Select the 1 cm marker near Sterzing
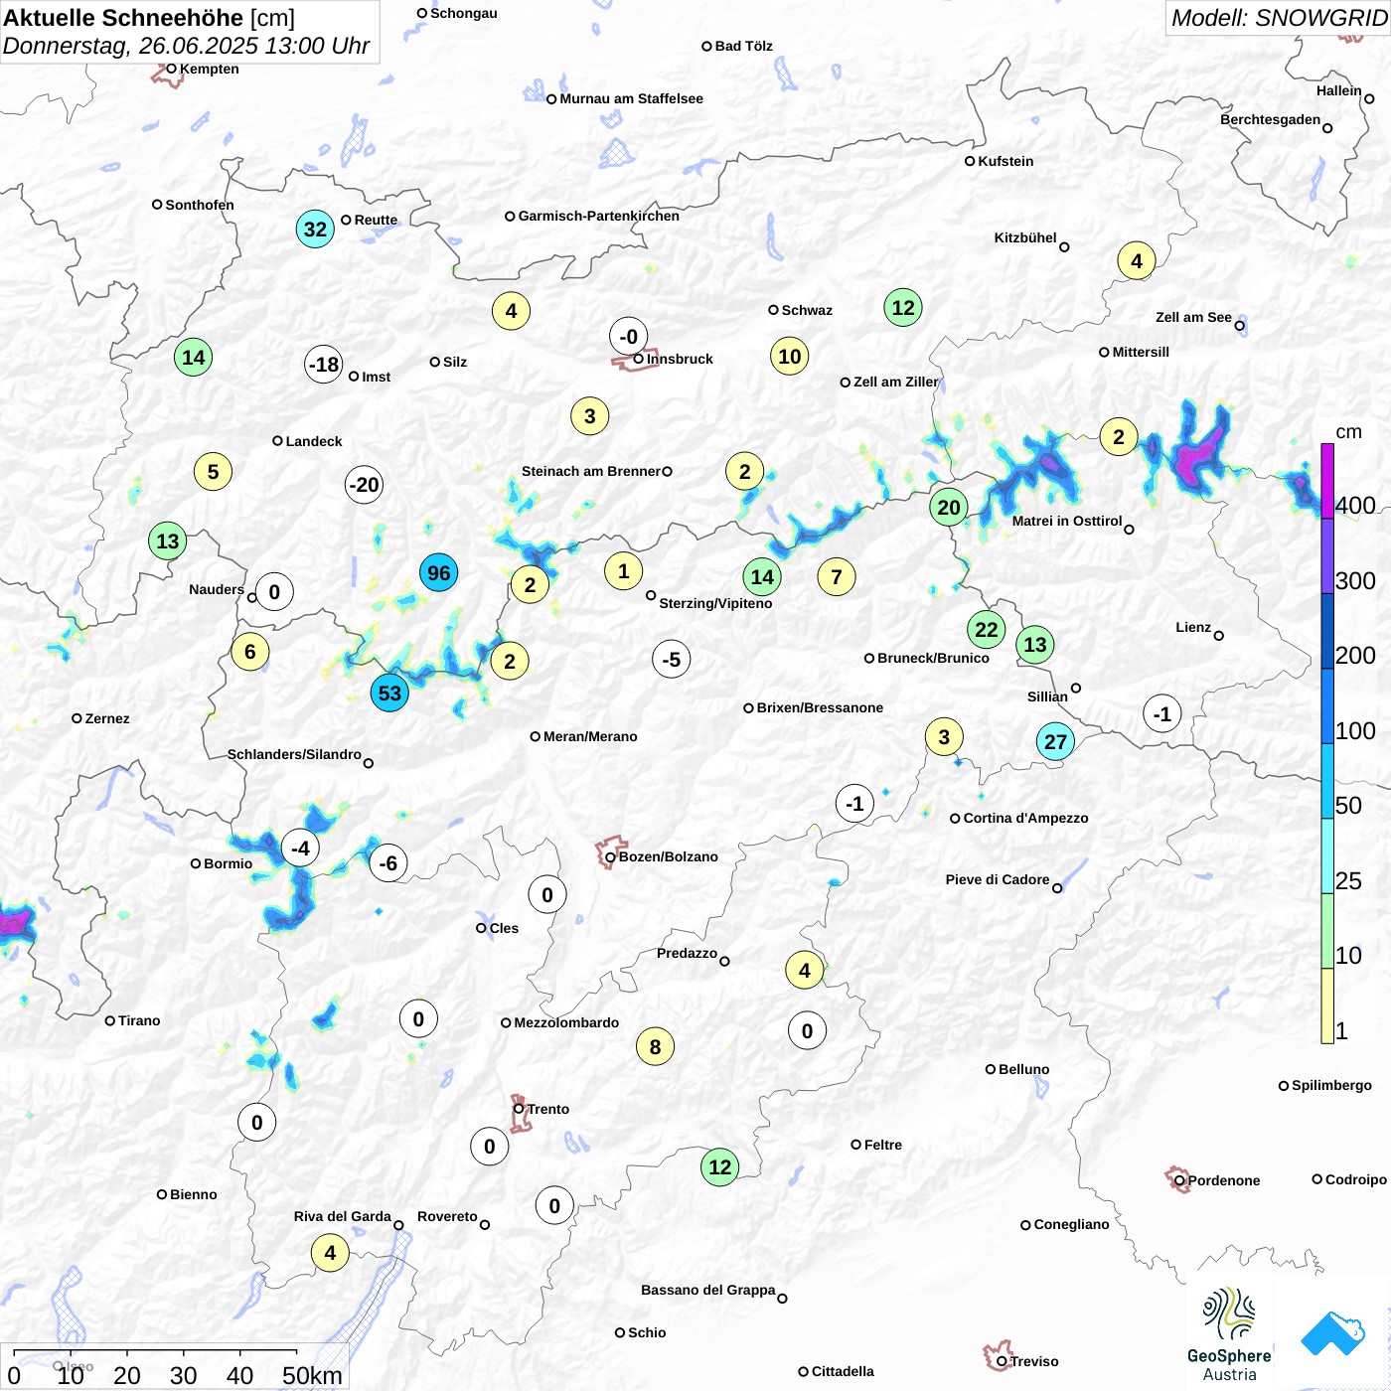 pos(623,571)
